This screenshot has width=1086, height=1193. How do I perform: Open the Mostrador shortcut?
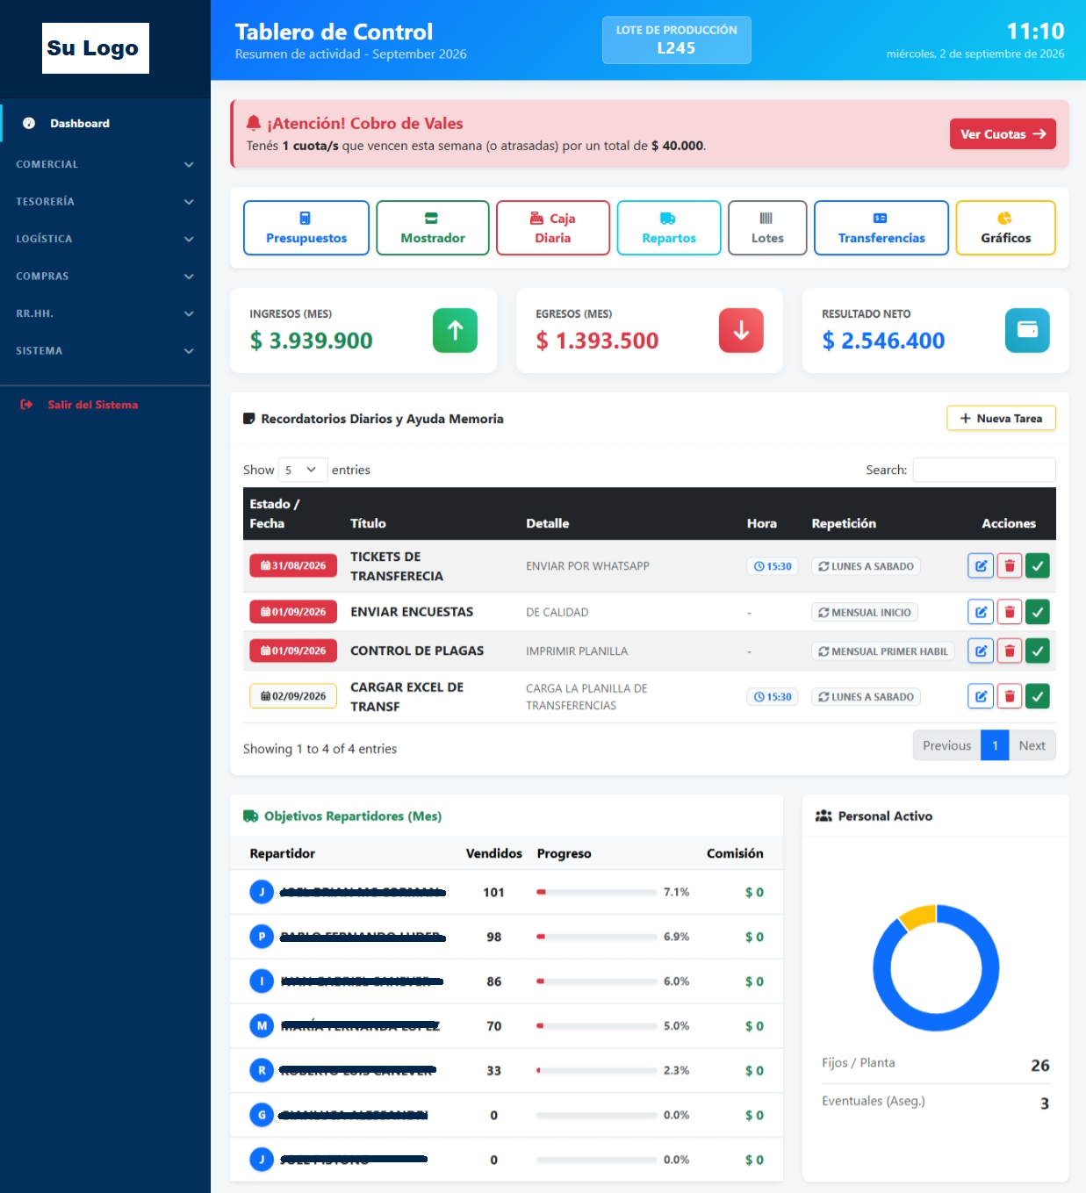[x=433, y=228]
